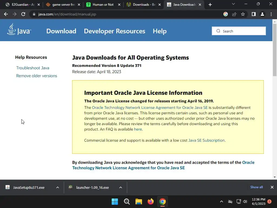Click the address bar URL
This screenshot has width=277, height=208.
click(67, 14)
